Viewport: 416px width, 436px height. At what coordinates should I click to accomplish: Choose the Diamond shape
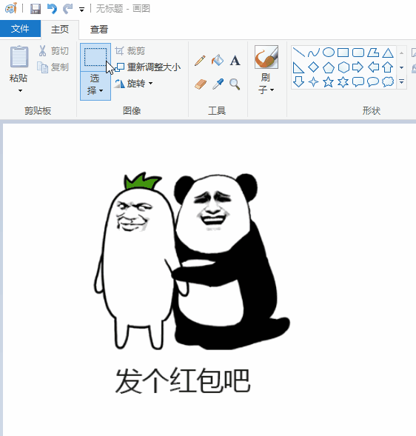click(x=314, y=67)
